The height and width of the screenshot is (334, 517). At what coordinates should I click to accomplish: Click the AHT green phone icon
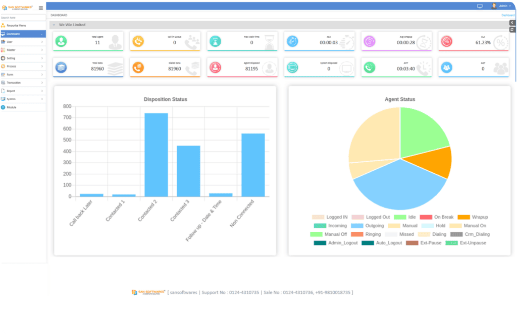coord(370,68)
